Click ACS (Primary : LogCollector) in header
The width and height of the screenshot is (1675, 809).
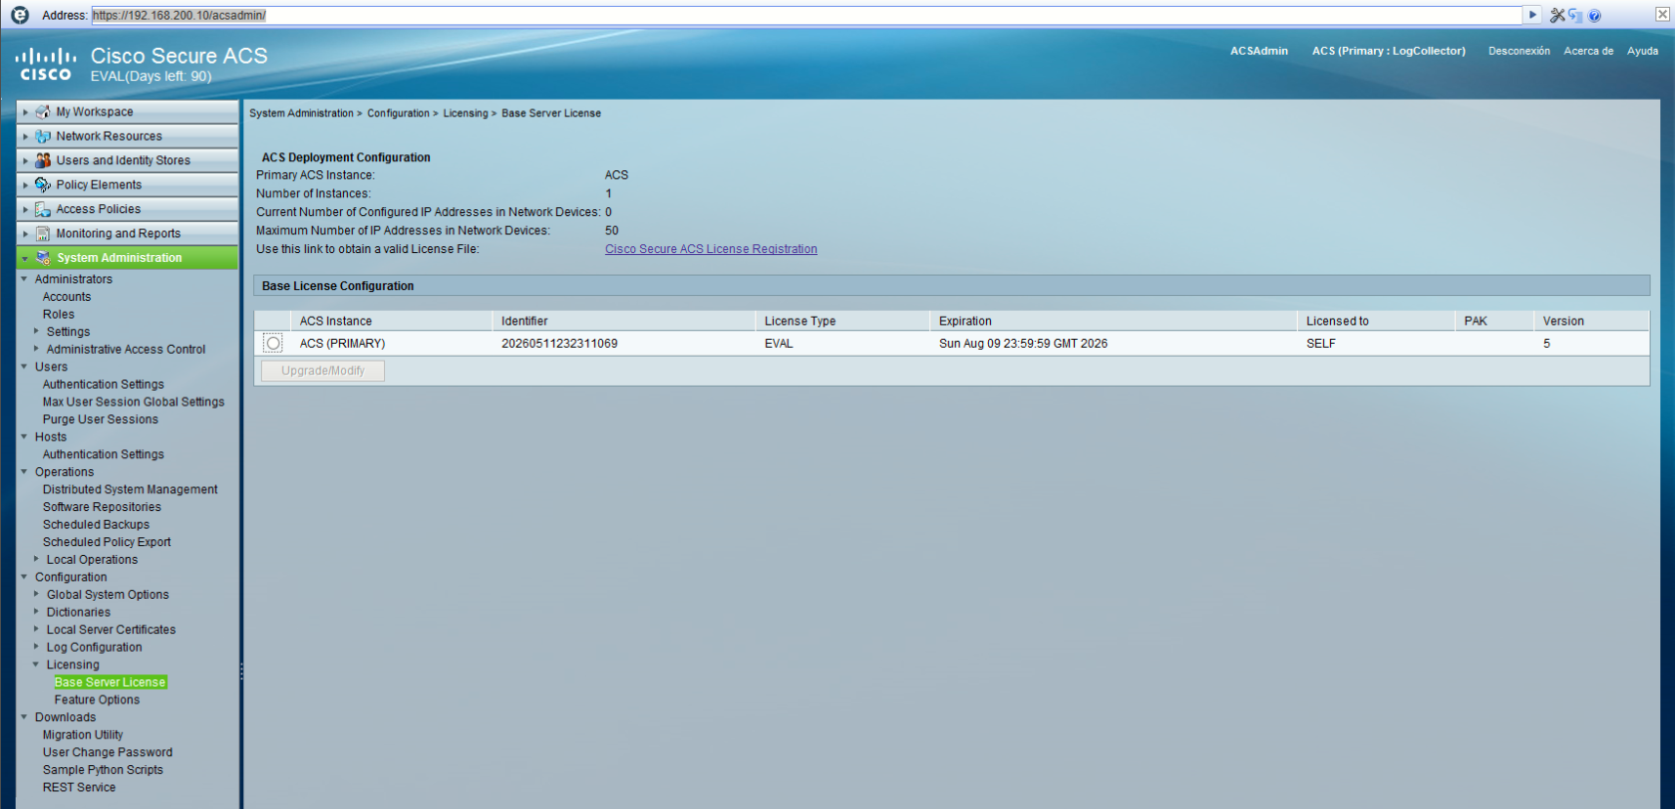click(x=1389, y=51)
